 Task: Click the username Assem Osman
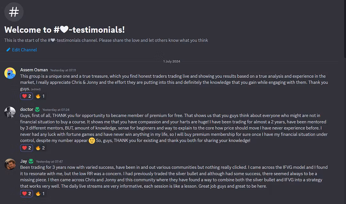pyautogui.click(x=34, y=70)
